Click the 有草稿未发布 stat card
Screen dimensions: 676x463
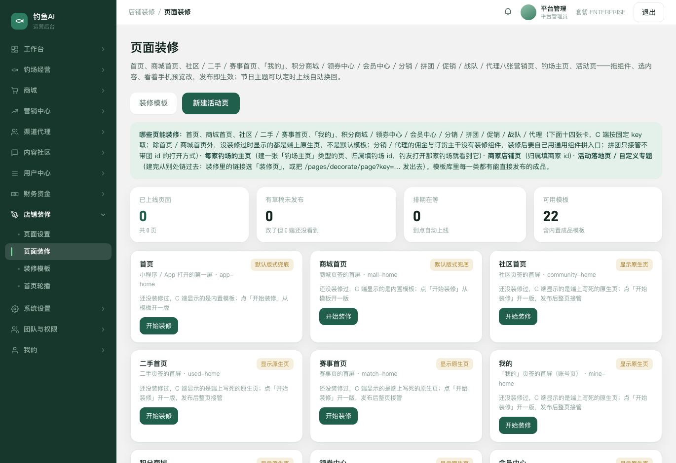tap(326, 215)
